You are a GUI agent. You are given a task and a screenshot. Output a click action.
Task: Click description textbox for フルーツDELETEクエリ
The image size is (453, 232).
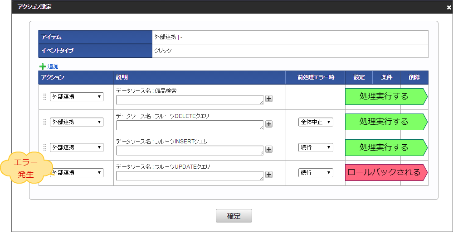190,125
